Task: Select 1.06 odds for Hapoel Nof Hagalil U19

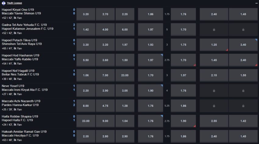Action: tap(86, 75)
